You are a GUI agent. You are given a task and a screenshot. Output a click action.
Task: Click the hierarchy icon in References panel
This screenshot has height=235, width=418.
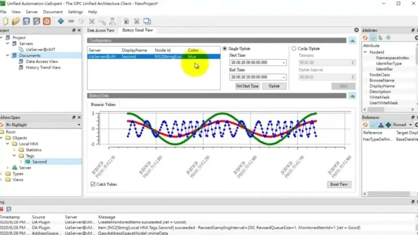pos(381,125)
